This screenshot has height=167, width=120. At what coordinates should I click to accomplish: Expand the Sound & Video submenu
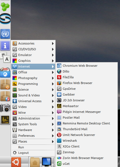point(33,95)
